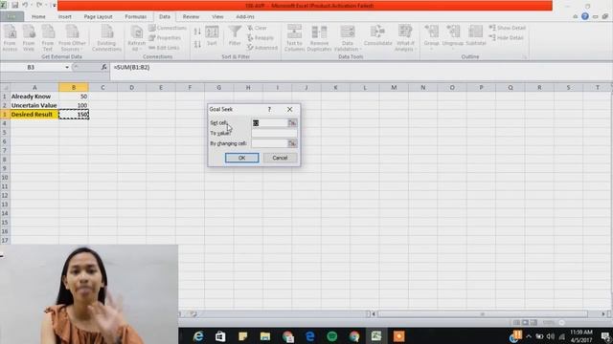The width and height of the screenshot is (613, 344).
Task: Open File Explorer from taskbar
Action: coord(265,336)
